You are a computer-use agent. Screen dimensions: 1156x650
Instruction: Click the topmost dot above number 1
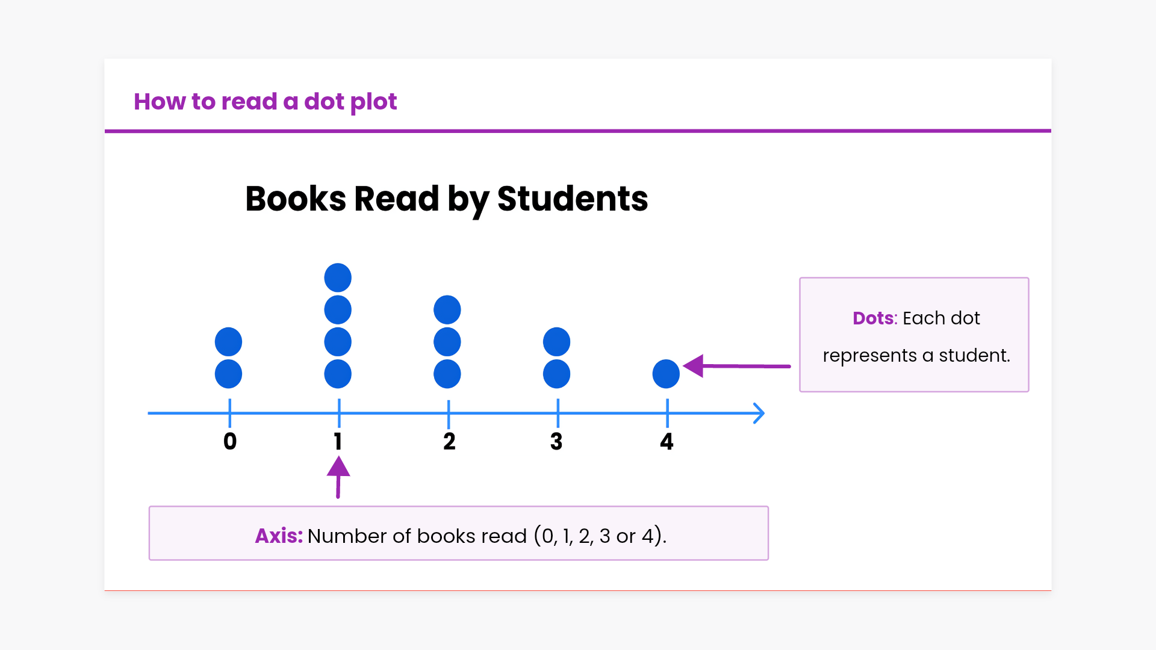(x=338, y=277)
